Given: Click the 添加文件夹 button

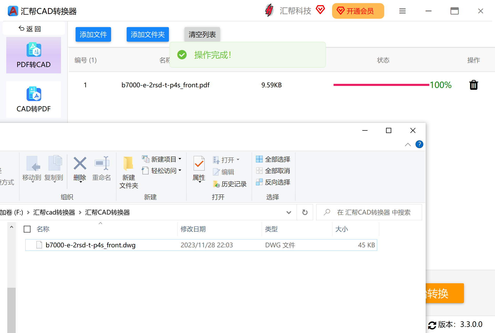Looking at the screenshot, I should pyautogui.click(x=148, y=34).
